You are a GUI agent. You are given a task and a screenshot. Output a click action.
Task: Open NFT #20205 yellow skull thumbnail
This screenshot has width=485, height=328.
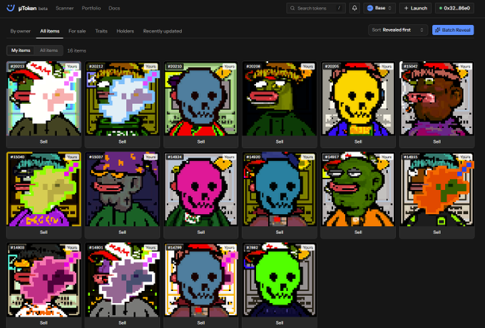(358, 98)
